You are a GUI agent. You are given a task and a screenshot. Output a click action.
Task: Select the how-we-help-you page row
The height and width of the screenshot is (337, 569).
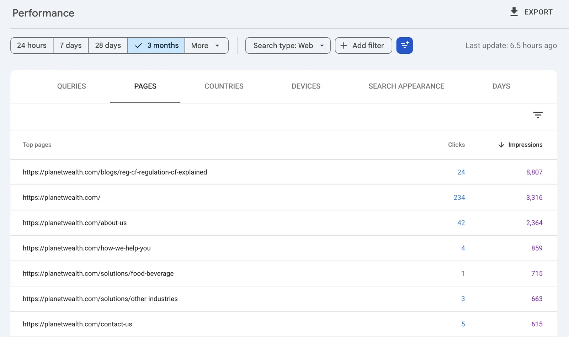tap(284, 248)
